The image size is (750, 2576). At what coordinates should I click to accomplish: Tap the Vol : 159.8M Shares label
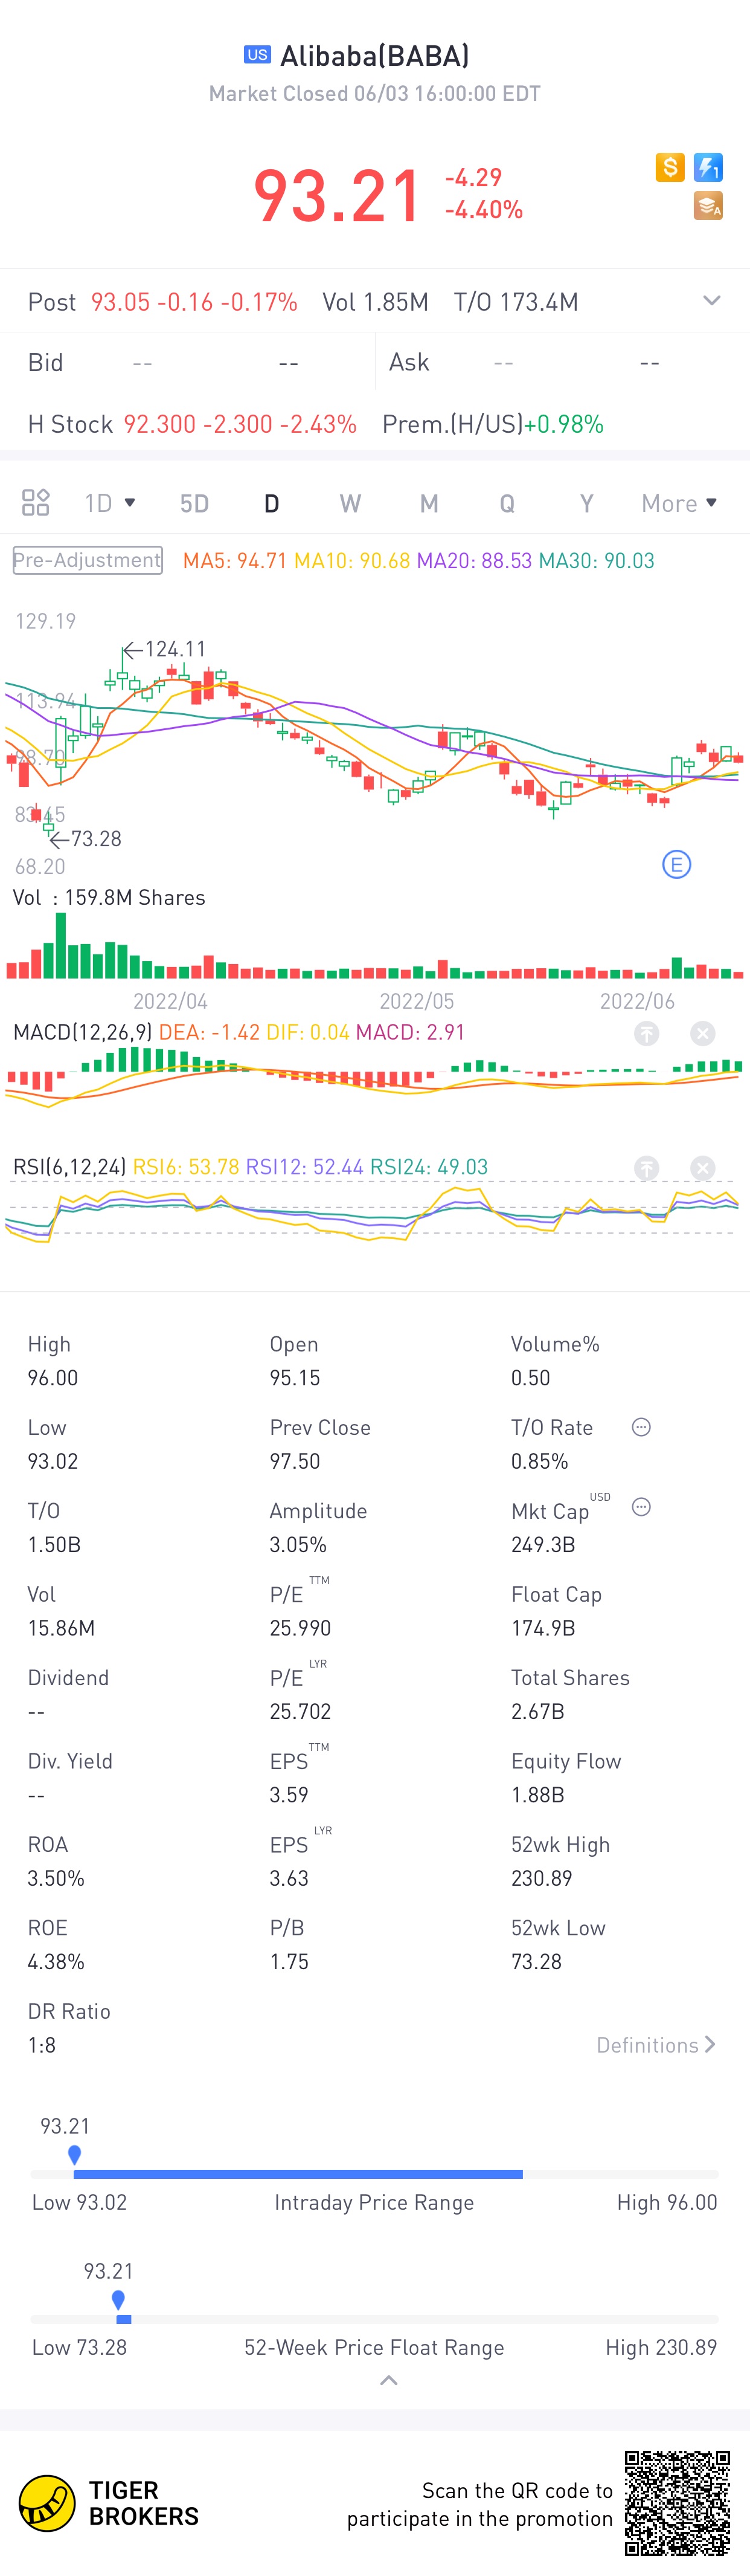pyautogui.click(x=109, y=897)
